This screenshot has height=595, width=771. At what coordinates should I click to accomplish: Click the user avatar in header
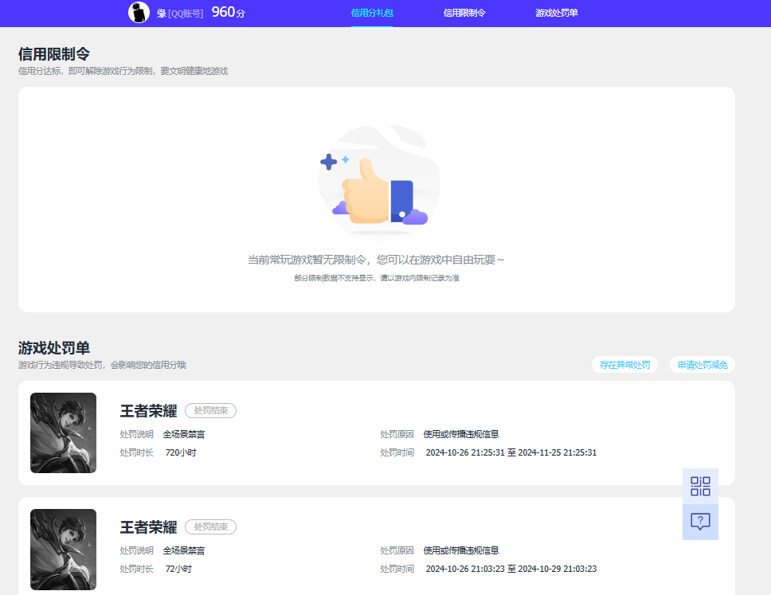point(139,12)
